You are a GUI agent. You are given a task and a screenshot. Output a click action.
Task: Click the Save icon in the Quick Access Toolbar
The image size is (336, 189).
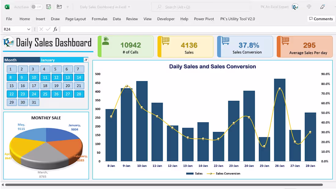[x=48, y=7]
